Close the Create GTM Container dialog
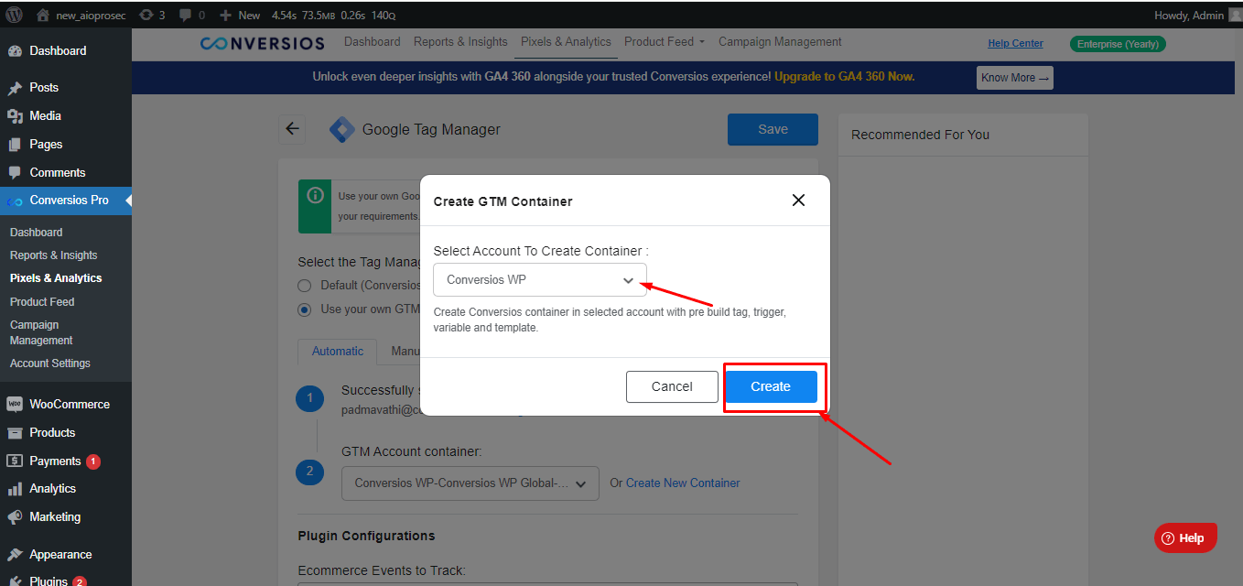Image resolution: width=1243 pixels, height=586 pixels. 798,201
